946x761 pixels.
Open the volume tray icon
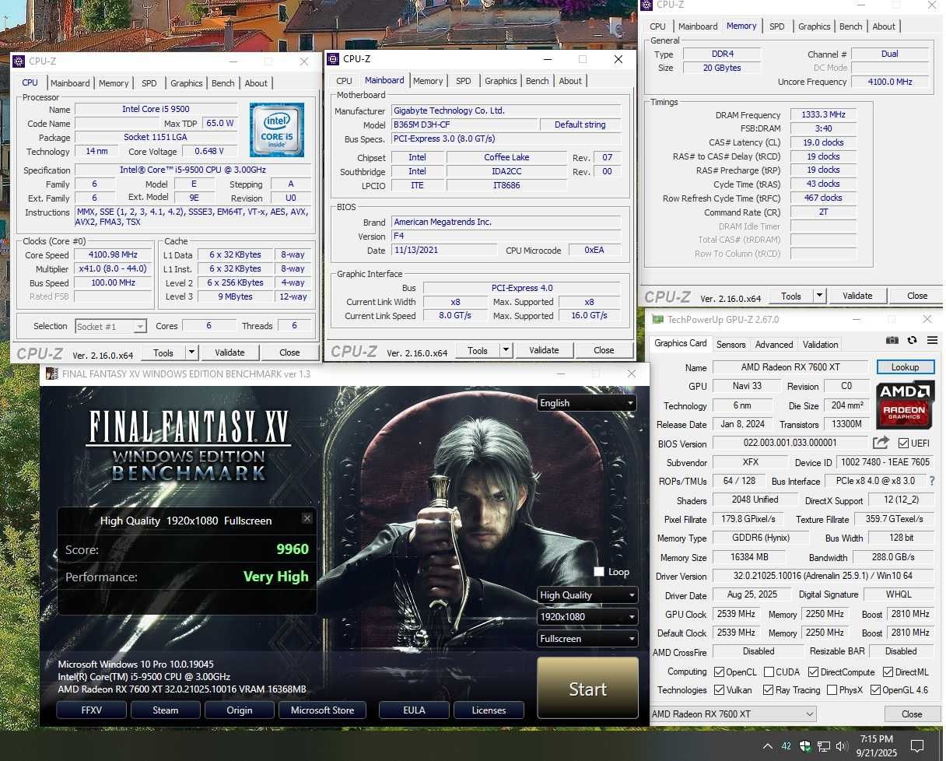(x=842, y=746)
